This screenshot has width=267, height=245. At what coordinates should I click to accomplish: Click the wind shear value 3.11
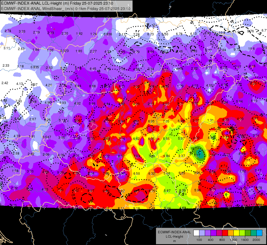7,48
